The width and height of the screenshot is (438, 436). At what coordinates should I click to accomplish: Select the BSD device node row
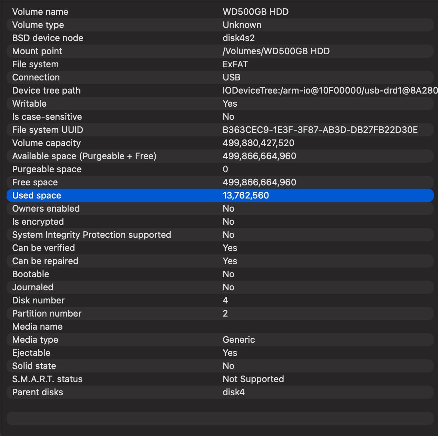220,38
